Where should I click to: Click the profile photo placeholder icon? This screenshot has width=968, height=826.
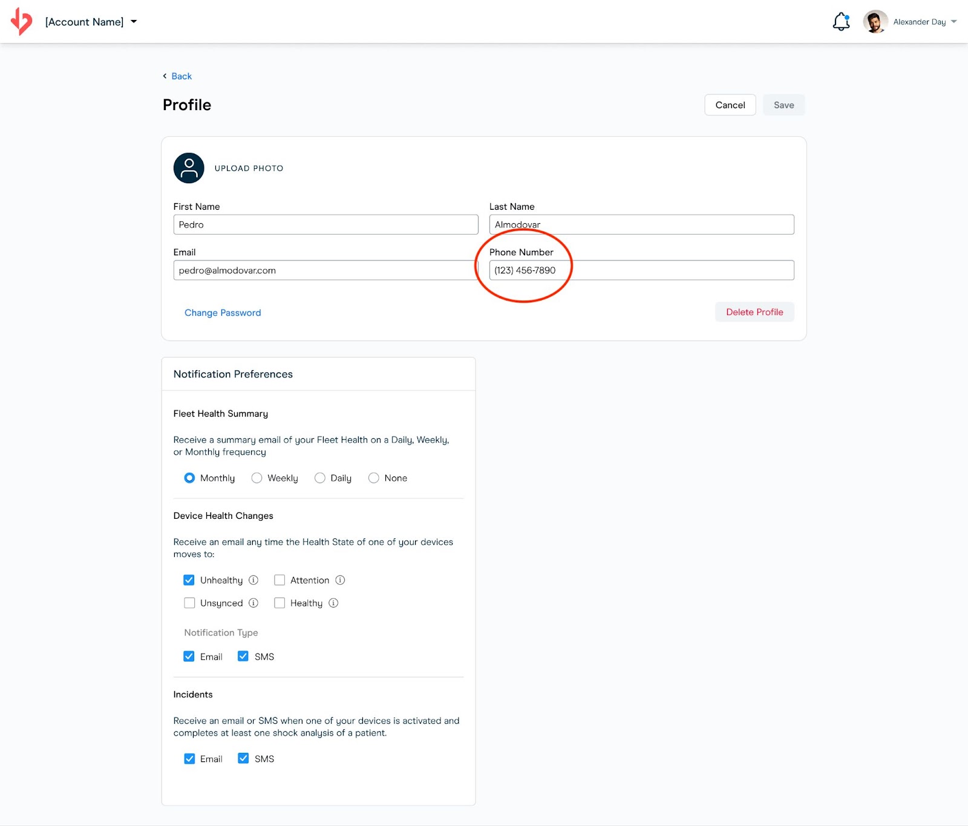189,168
